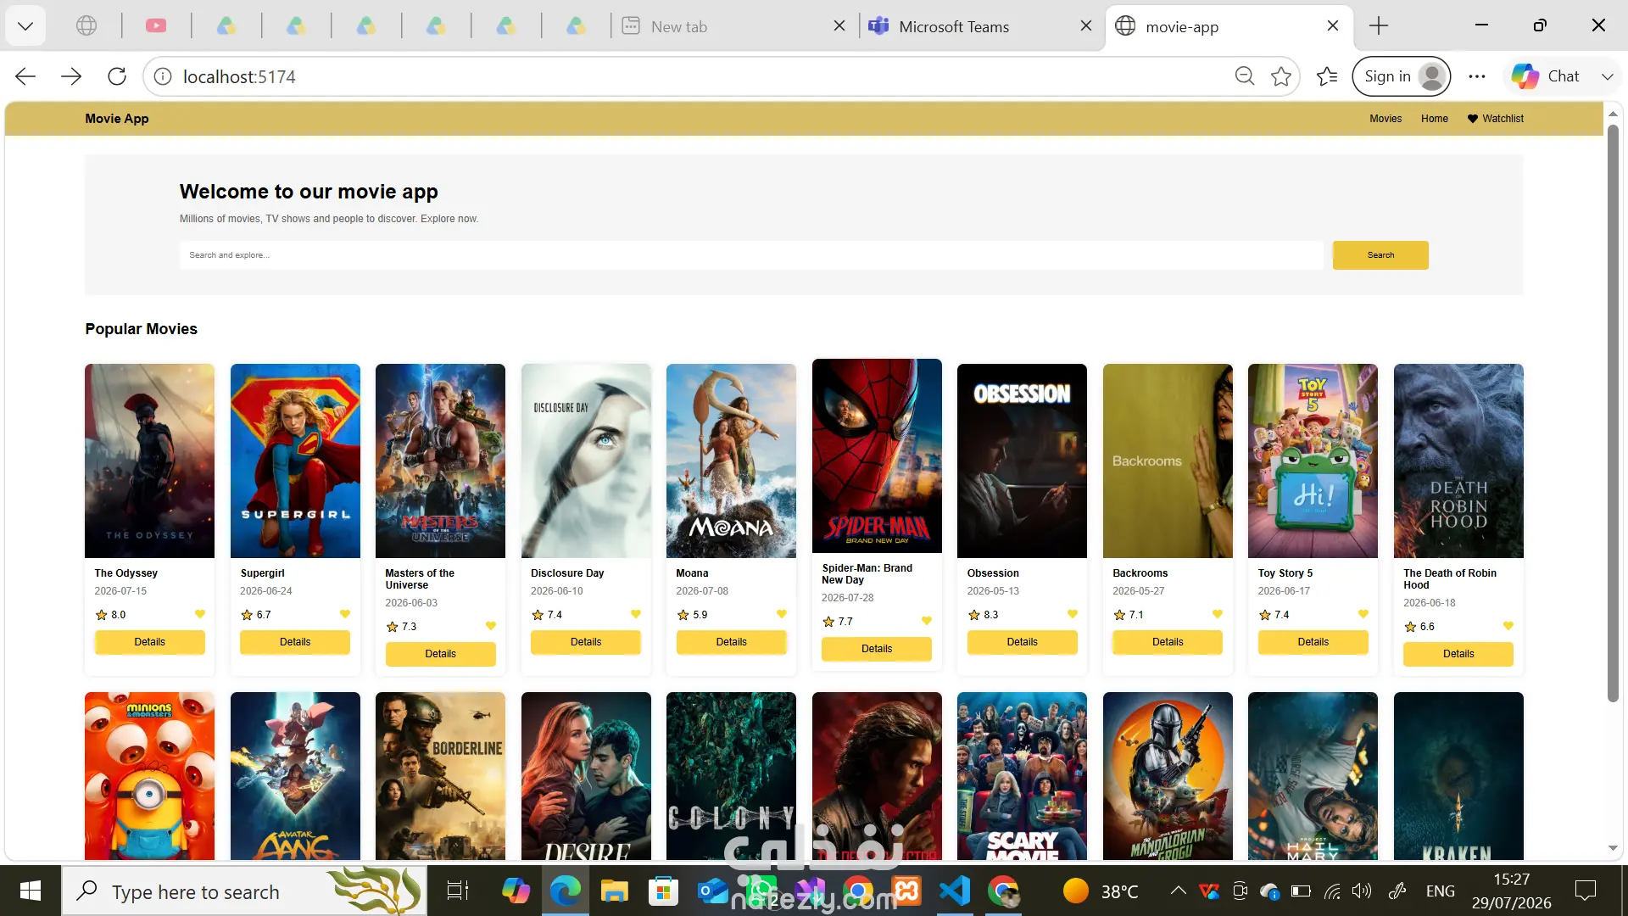Toggle watchlist heart for The Odyssey
Viewport: 1628px width, 916px height.
coord(200,614)
